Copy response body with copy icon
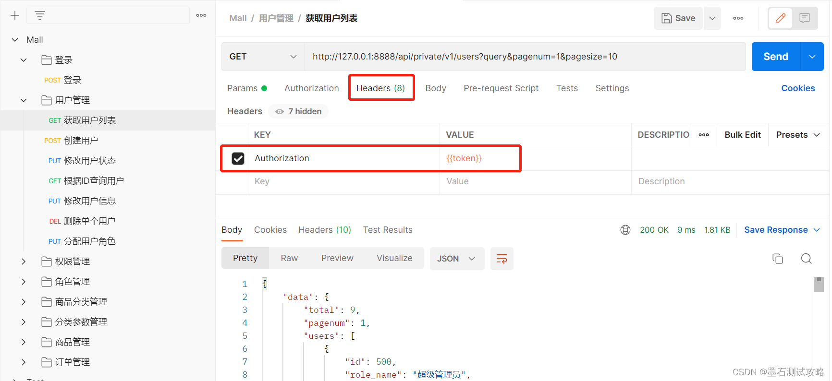 click(x=777, y=259)
